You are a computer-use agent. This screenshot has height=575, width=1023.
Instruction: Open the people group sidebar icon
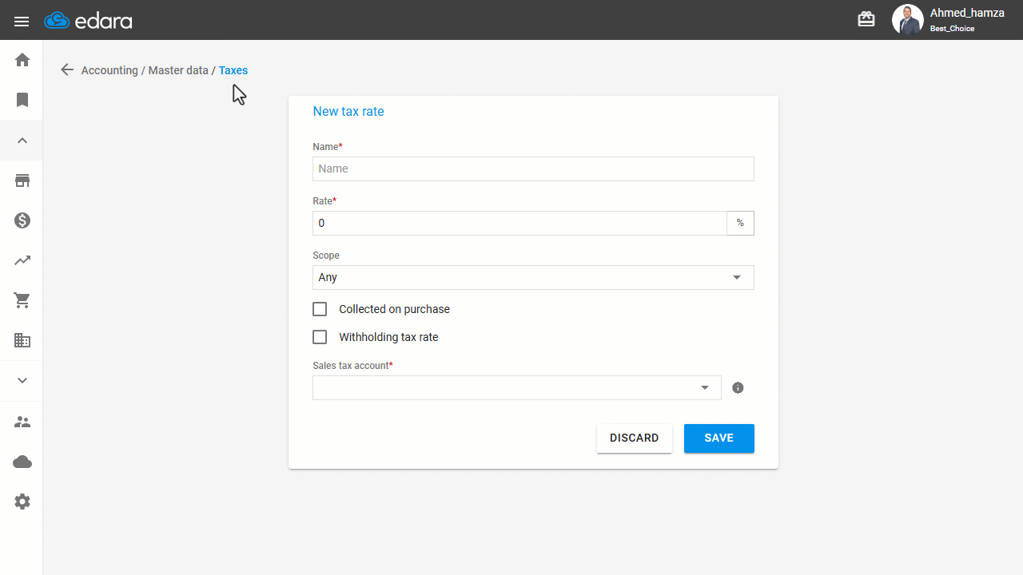[22, 422]
